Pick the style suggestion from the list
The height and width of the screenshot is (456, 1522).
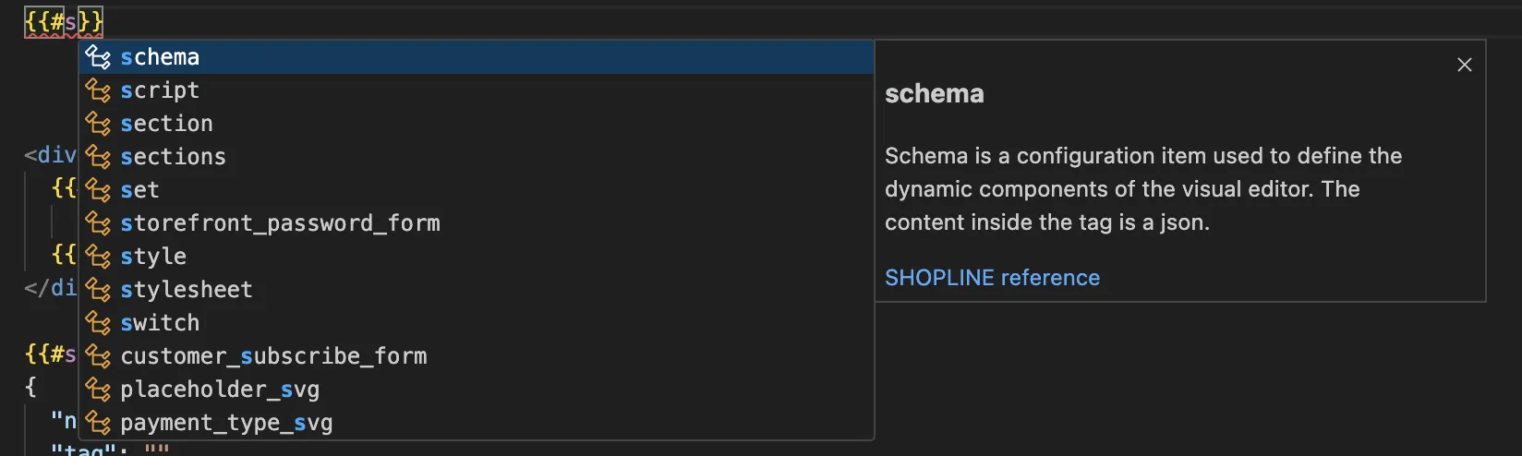tap(153, 257)
